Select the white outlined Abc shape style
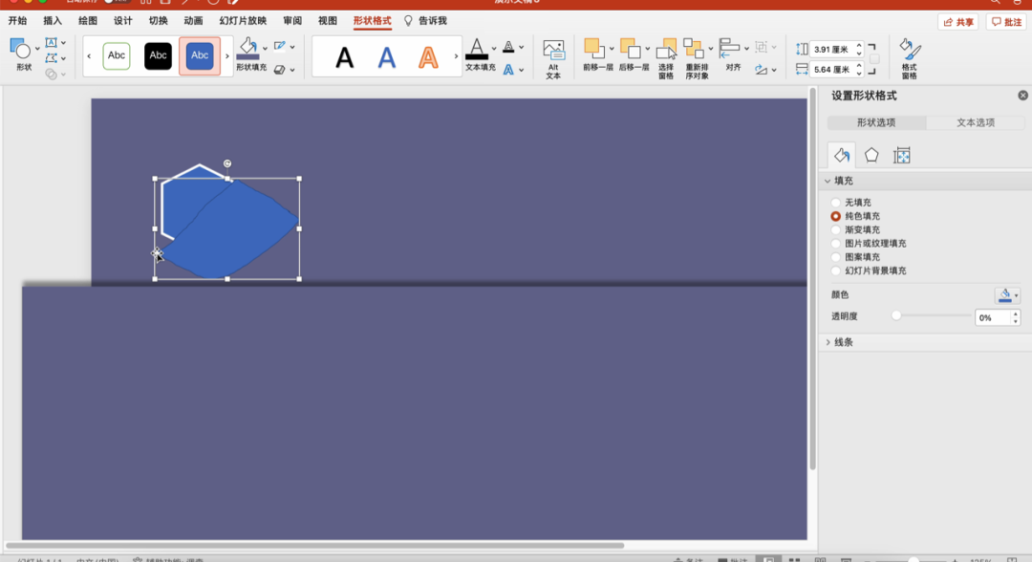The width and height of the screenshot is (1032, 562). (117, 56)
